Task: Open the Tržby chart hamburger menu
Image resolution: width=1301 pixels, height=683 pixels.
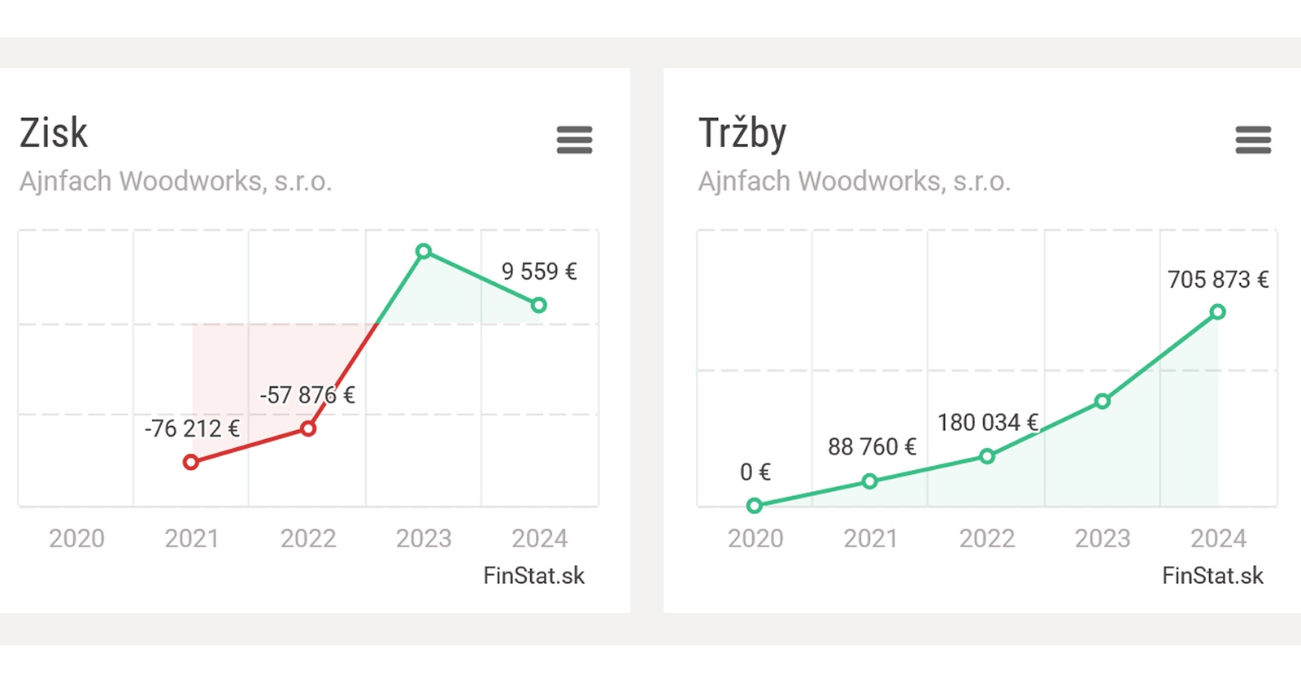Action: coord(1252,140)
